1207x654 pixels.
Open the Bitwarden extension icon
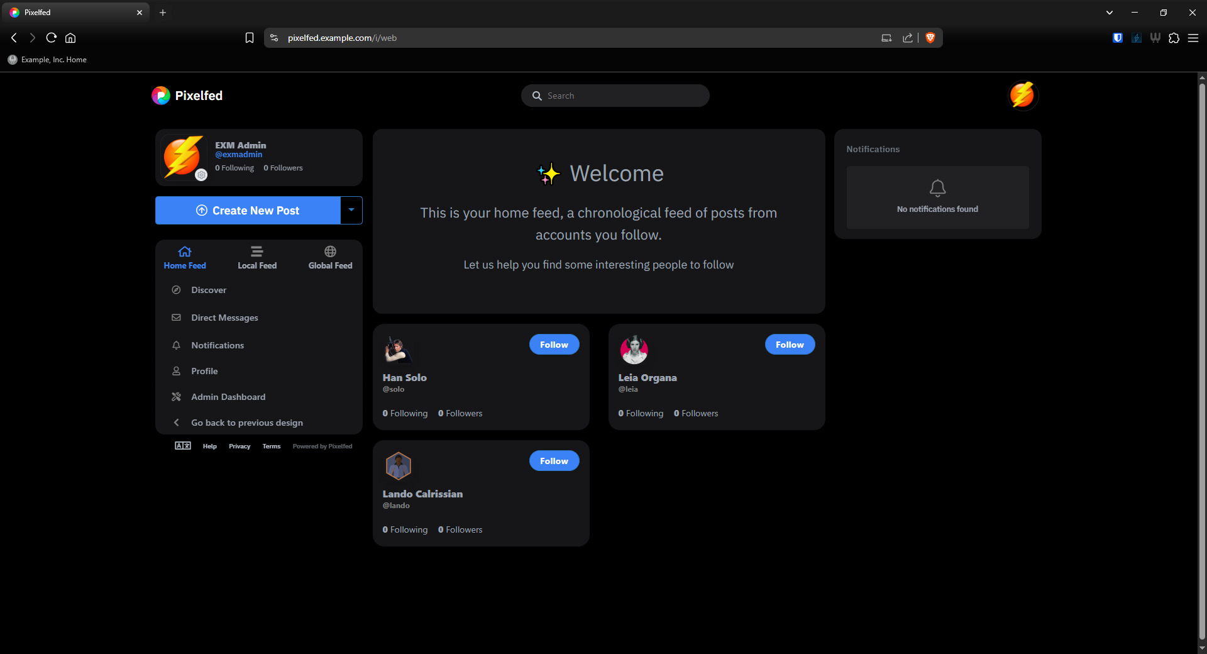pos(1117,38)
